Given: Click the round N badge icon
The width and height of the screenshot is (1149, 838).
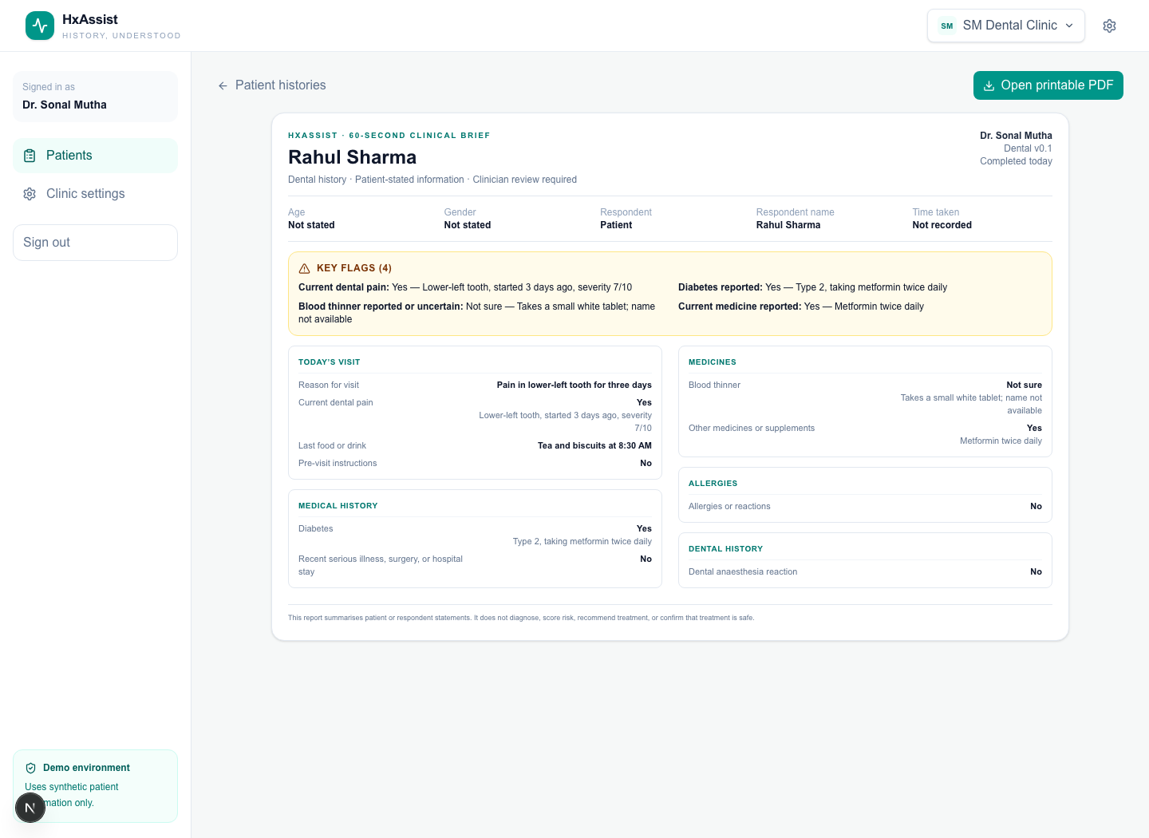Looking at the screenshot, I should (30, 808).
